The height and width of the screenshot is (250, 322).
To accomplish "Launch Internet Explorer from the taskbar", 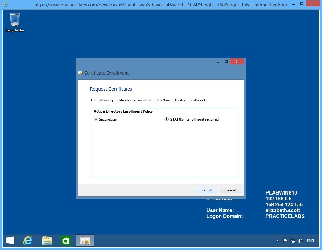I will [27, 240].
